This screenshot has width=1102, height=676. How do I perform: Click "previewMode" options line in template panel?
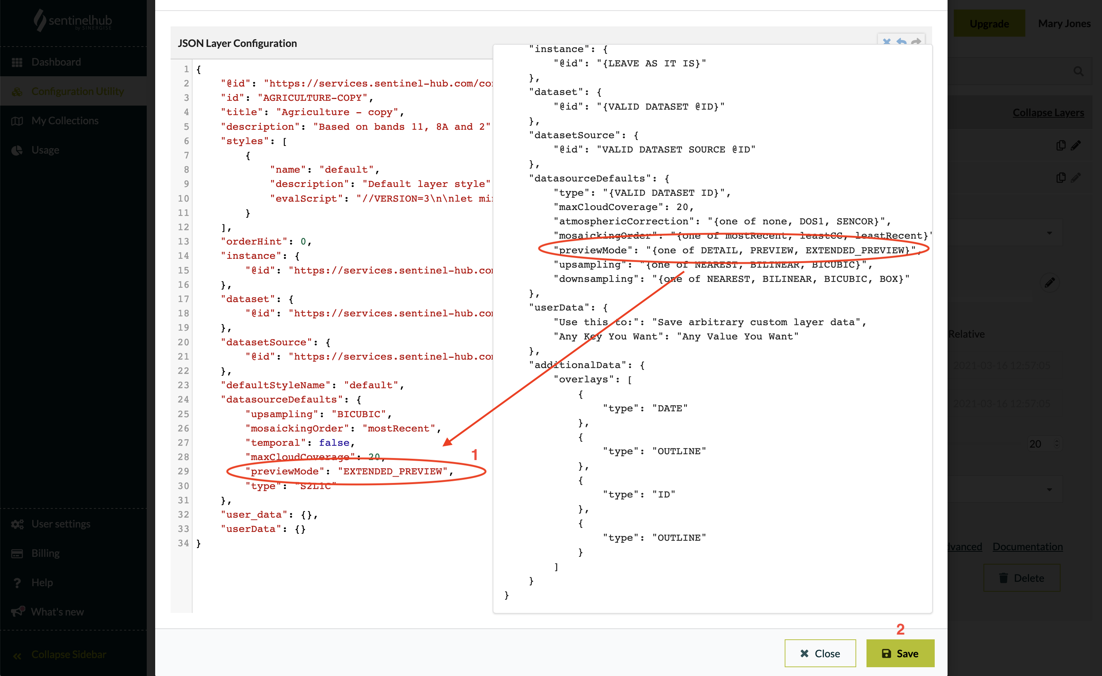[738, 250]
